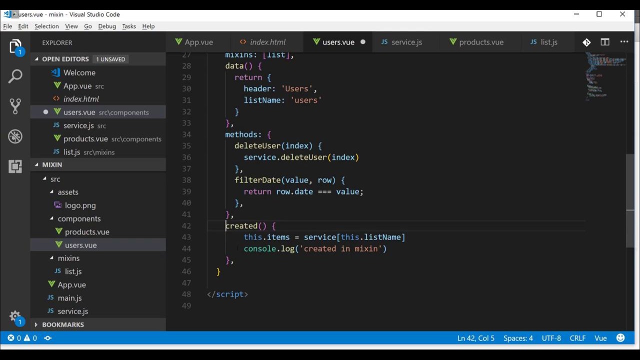Click the feedback smiley in status bar
640x360 pixels.
pyautogui.click(x=620, y=338)
